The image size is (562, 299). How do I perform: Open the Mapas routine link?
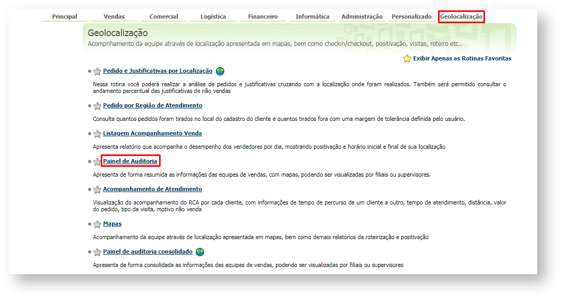(x=112, y=224)
